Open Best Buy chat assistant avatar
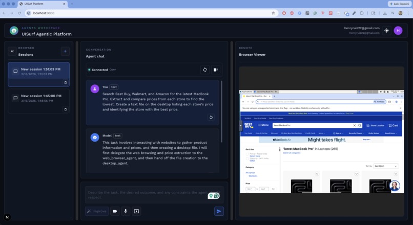Screen dimensions: 413x225 click(395, 186)
